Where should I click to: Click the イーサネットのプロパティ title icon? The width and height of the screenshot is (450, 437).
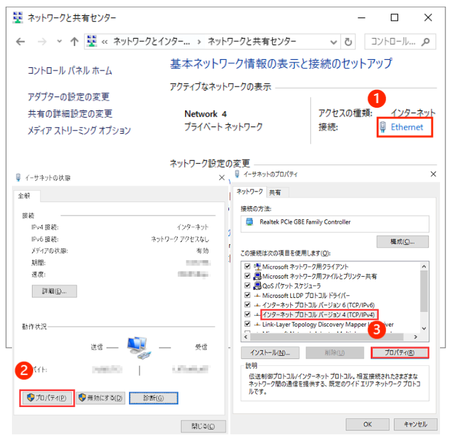(237, 174)
